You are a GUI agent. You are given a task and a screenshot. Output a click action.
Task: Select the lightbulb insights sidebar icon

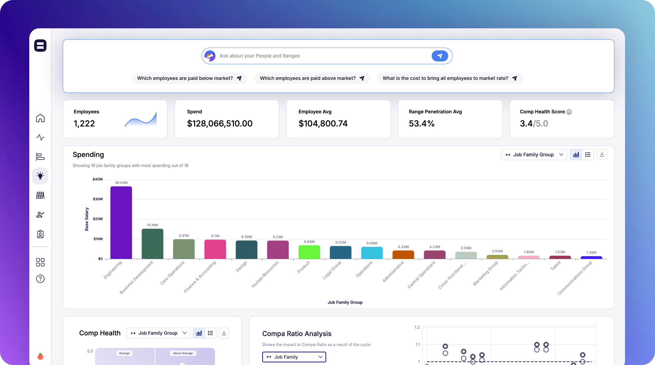[40, 176]
